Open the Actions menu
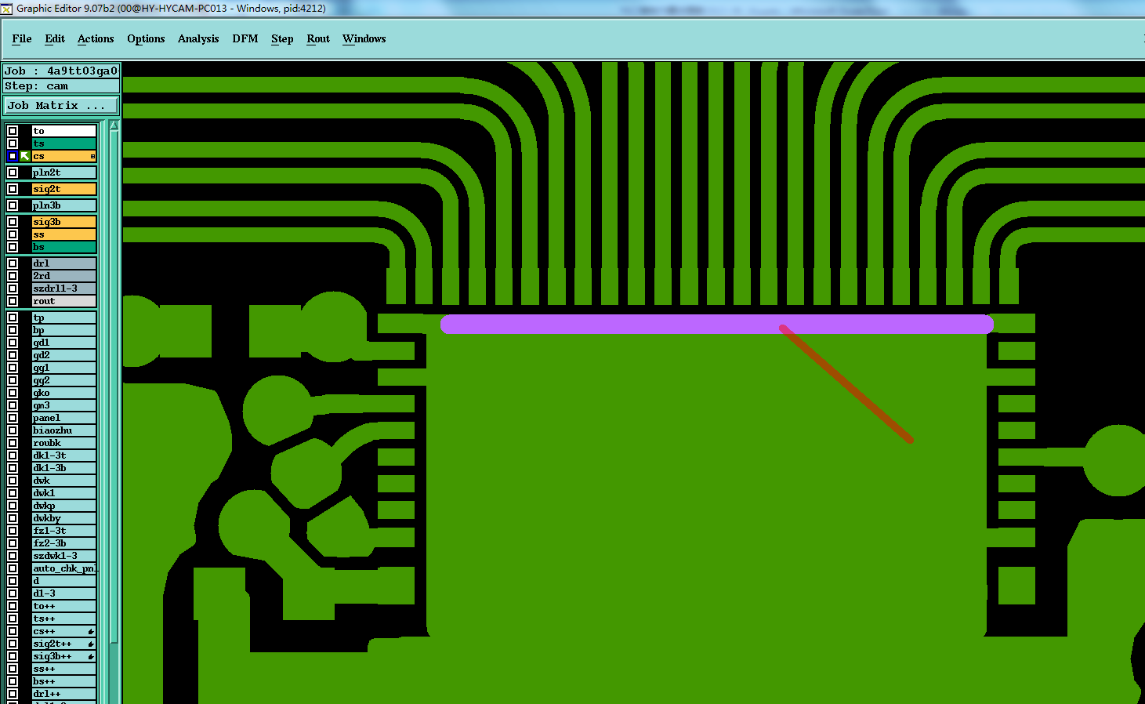 pyautogui.click(x=96, y=38)
